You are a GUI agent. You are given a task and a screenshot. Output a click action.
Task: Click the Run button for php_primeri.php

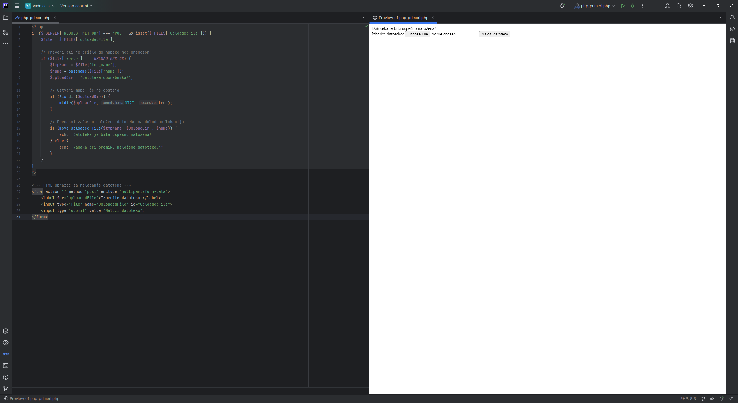coord(623,6)
